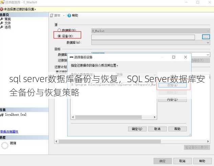
Task: Click the 脚本 script toolbar button
Action: 55,16
